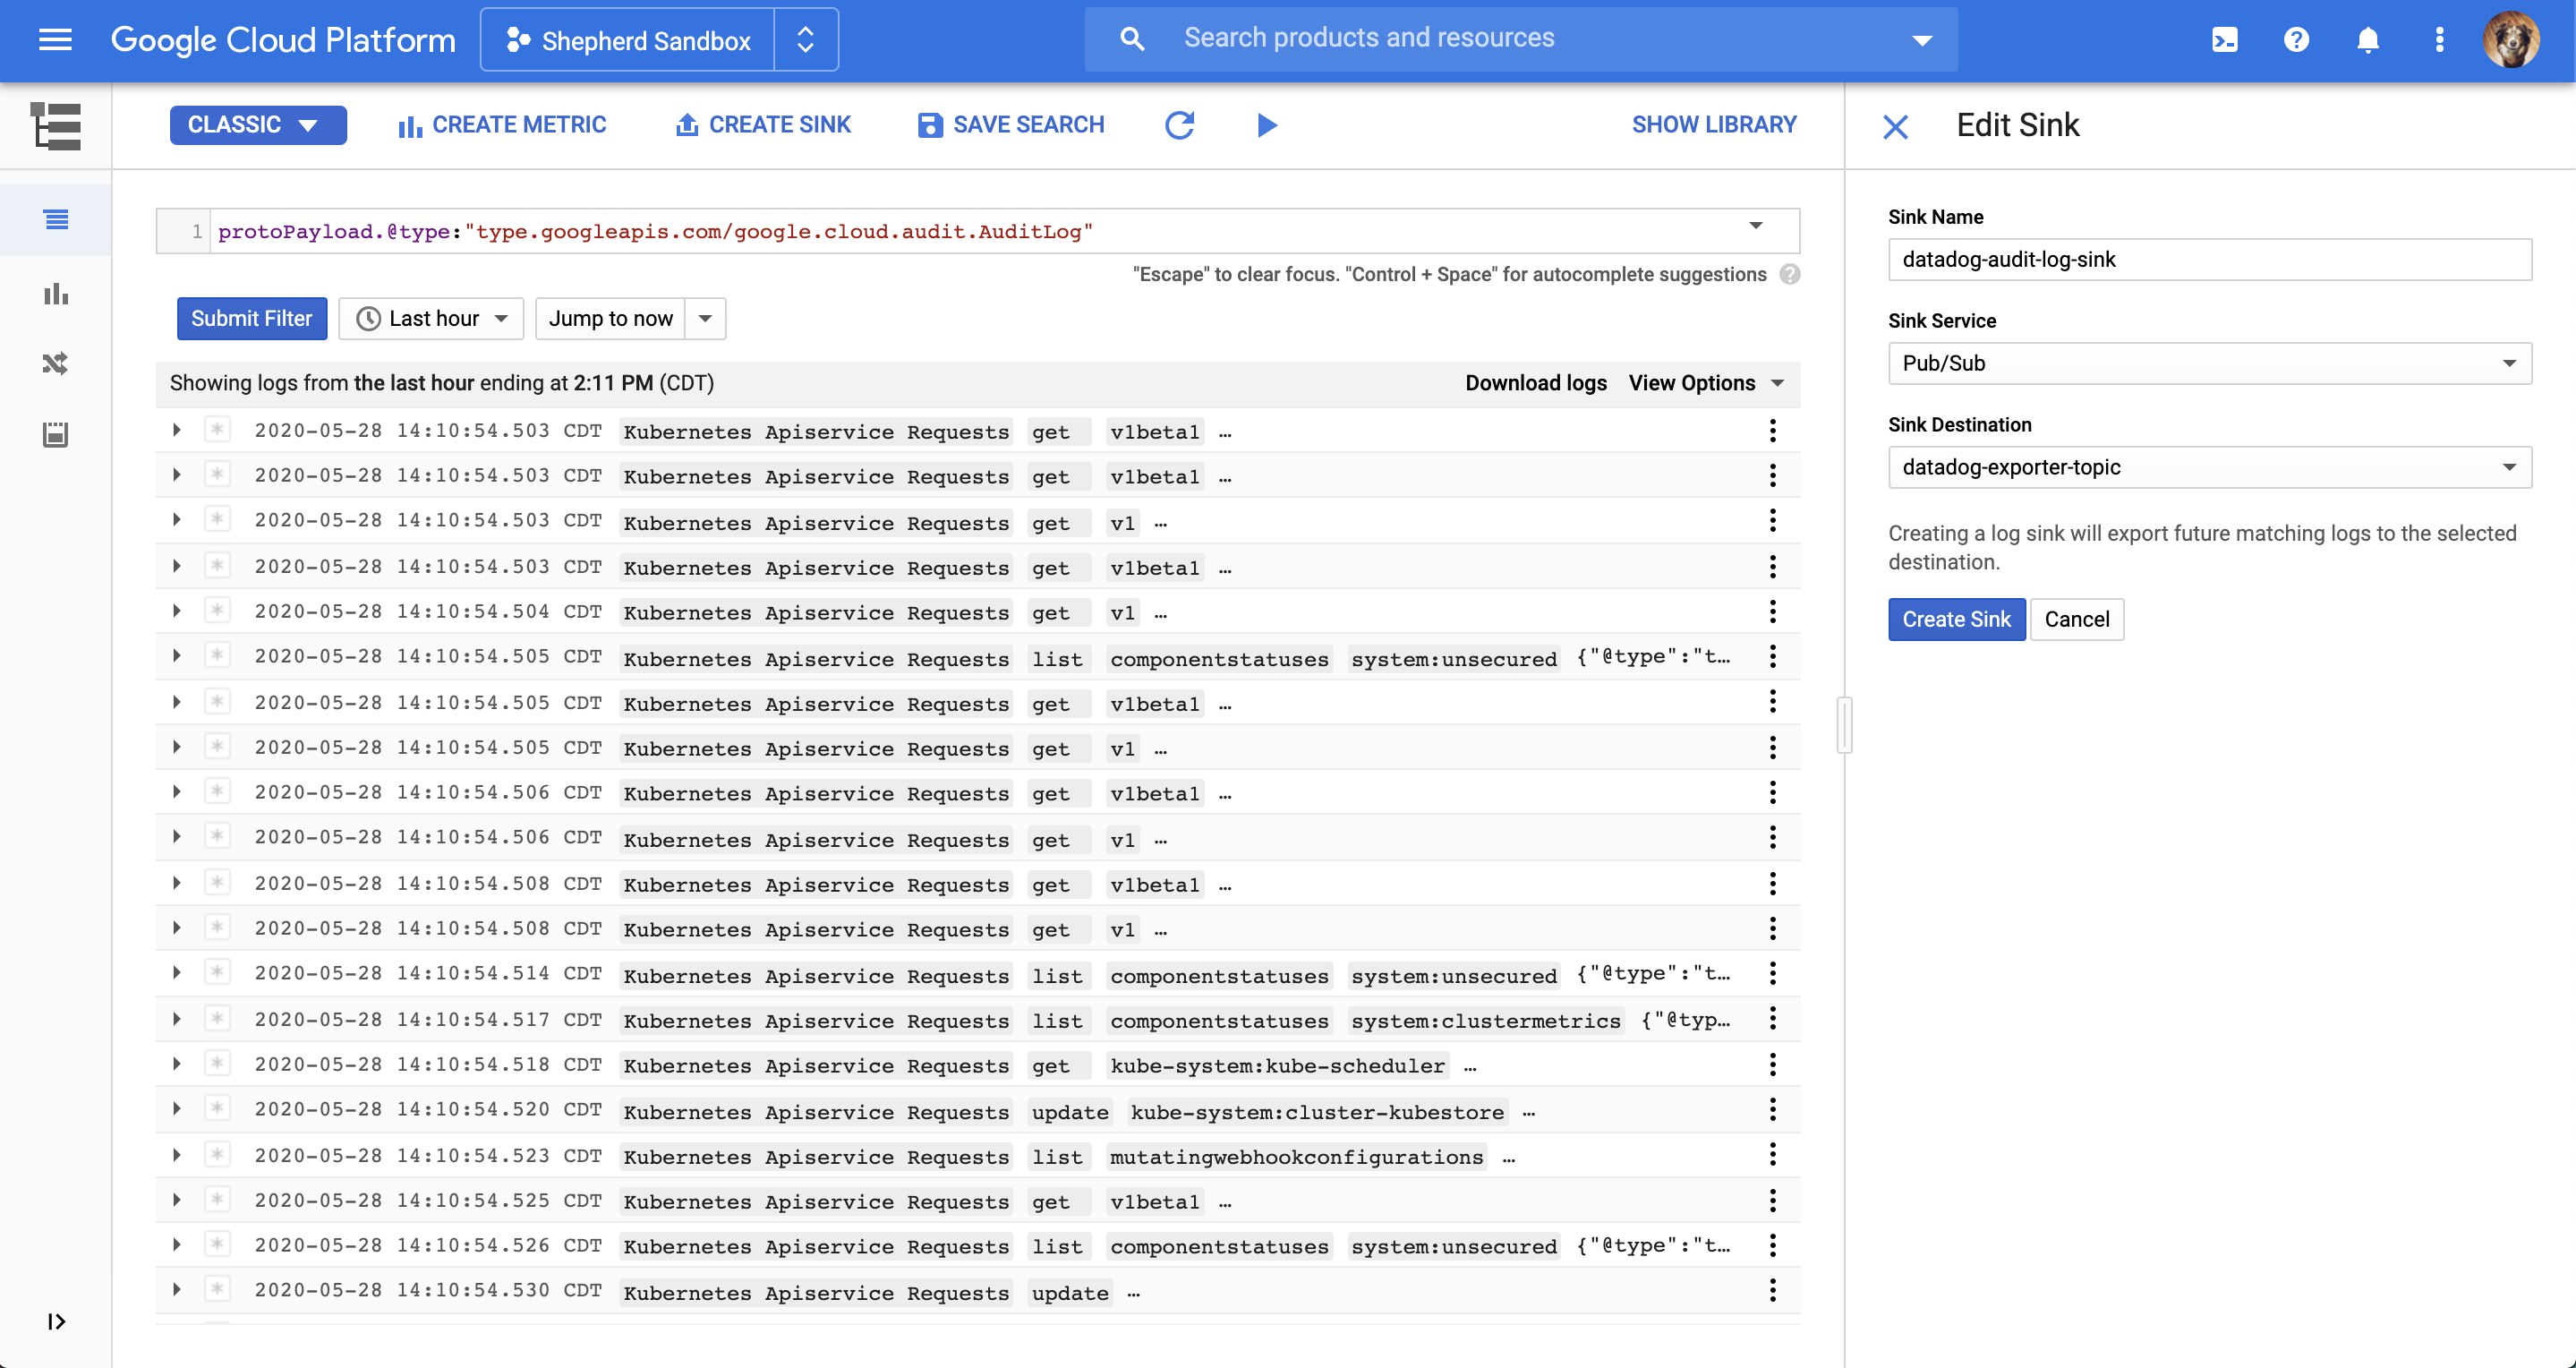
Task: Start streaming logs with play icon
Action: pos(1266,125)
